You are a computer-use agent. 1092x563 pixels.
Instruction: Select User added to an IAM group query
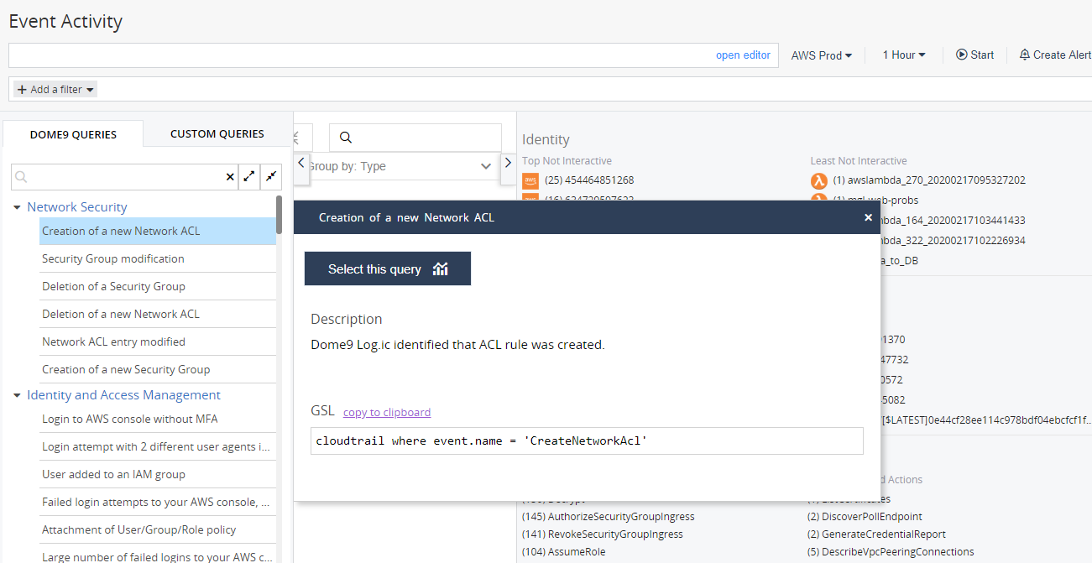158,474
